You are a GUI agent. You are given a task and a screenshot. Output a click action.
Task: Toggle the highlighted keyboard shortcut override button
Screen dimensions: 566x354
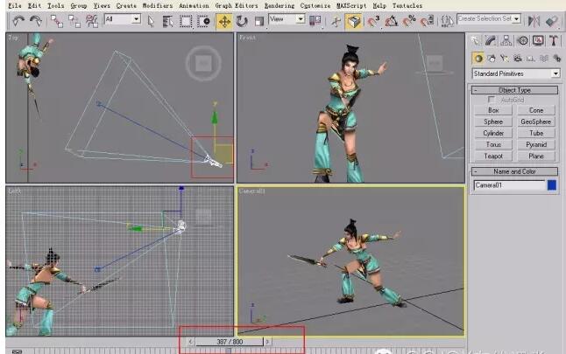click(354, 21)
